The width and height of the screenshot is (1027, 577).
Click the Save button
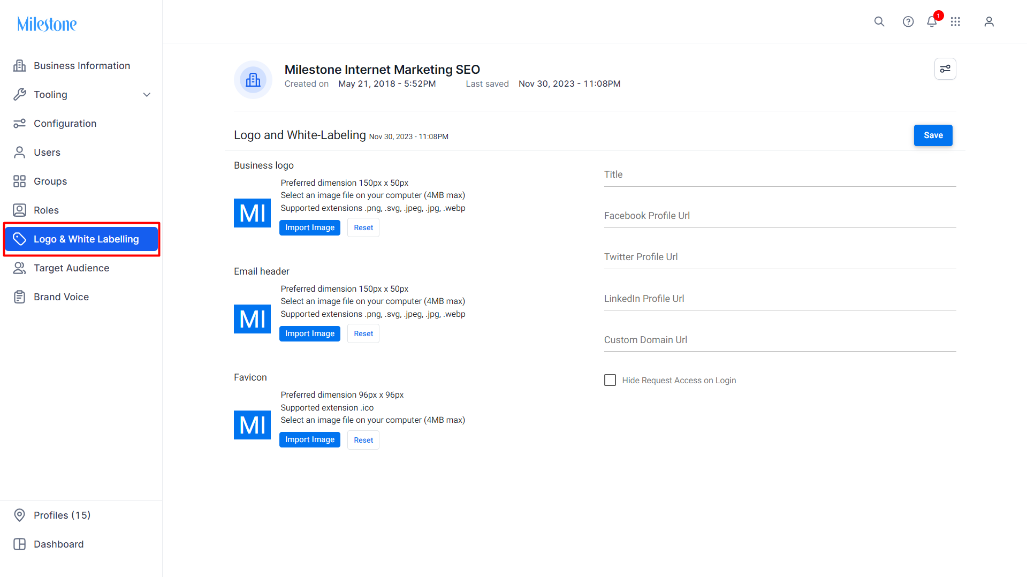(x=933, y=135)
